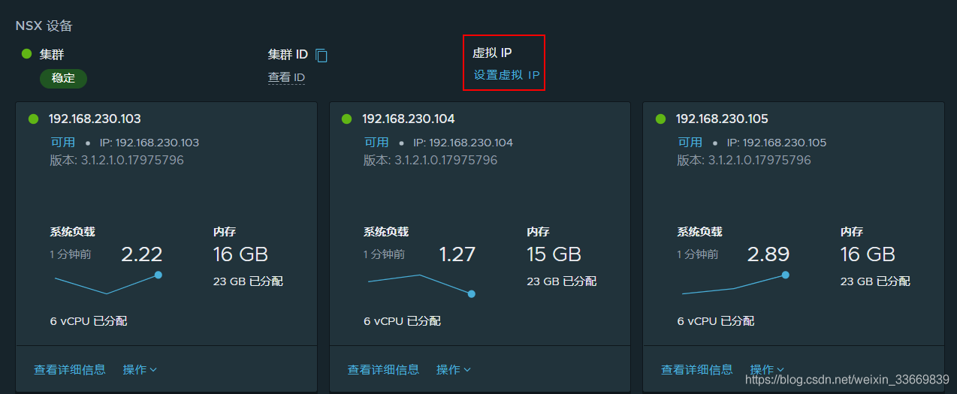The image size is (957, 394).
Task: Click system load graph endpoint for 192.168.230.104
Action: coord(472,293)
